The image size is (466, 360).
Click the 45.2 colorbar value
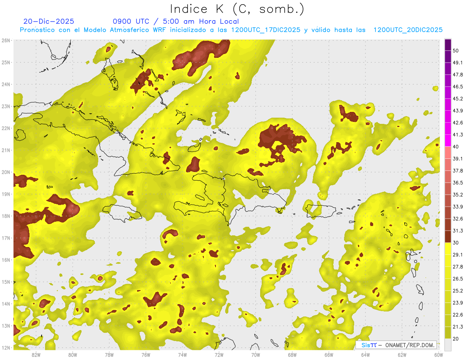tap(458, 99)
